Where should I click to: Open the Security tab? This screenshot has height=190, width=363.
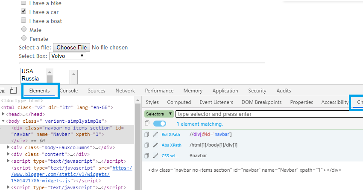pyautogui.click(x=257, y=91)
